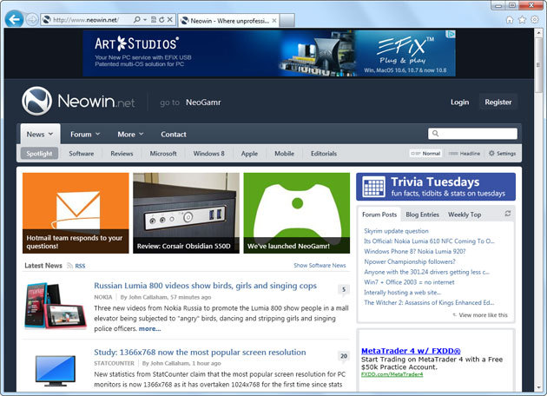Open the Contact menu item
Screen dimensions: 547x396
(174, 135)
